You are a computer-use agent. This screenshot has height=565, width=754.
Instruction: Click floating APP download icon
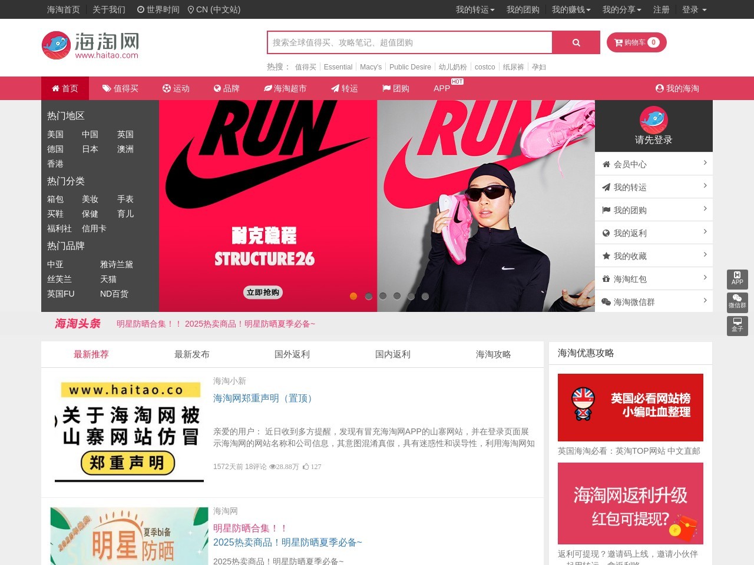(x=738, y=279)
